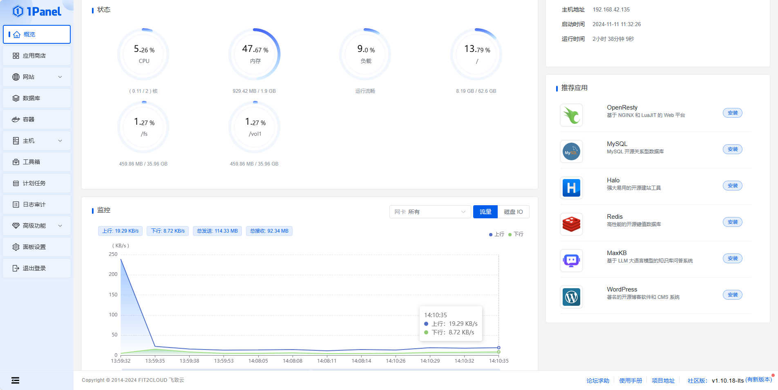Click the 工具箱 toolbox icon

(x=16, y=162)
